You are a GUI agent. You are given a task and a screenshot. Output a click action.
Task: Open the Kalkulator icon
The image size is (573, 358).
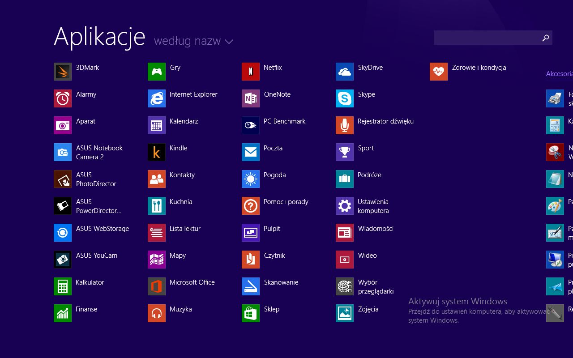pyautogui.click(x=63, y=286)
